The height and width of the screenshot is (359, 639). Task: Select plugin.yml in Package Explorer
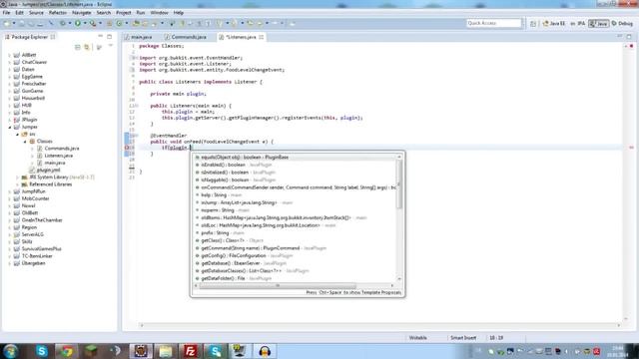click(48, 171)
